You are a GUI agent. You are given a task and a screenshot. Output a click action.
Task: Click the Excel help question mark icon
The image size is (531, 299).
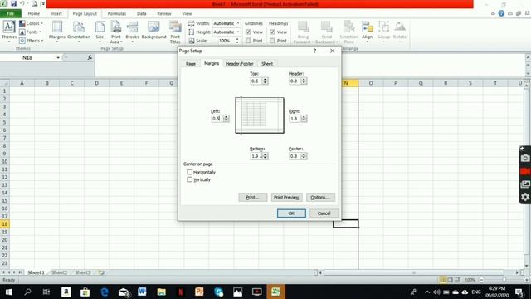[501, 13]
